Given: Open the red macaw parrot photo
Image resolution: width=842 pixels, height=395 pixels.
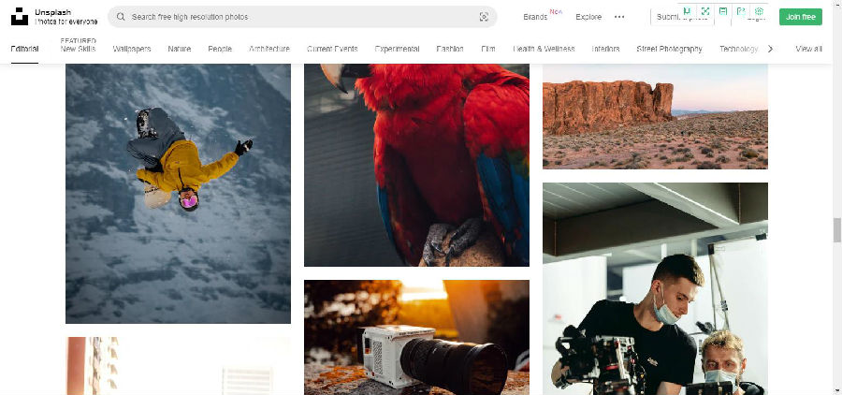Looking at the screenshot, I should [x=416, y=164].
